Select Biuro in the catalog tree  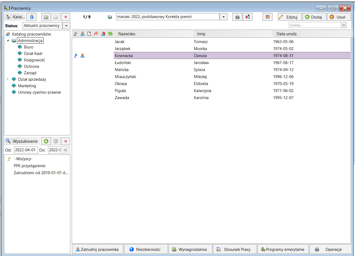coord(29,47)
